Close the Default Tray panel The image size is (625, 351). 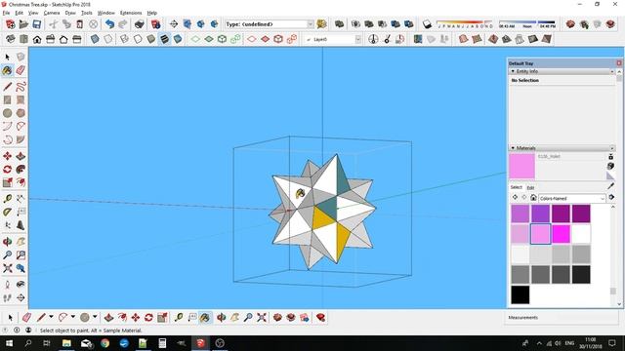click(619, 63)
